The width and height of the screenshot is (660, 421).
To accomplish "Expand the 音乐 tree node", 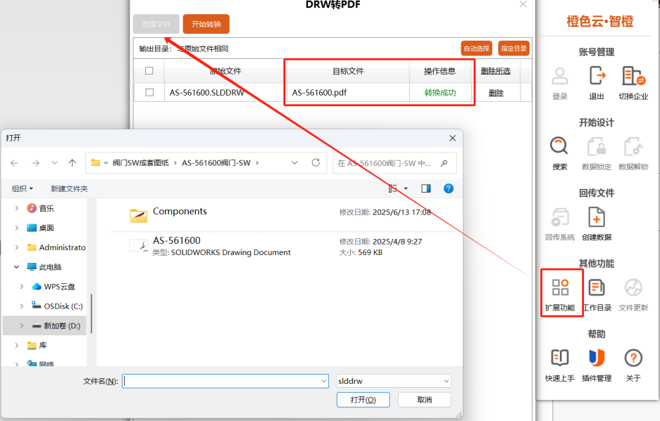I will (x=17, y=208).
